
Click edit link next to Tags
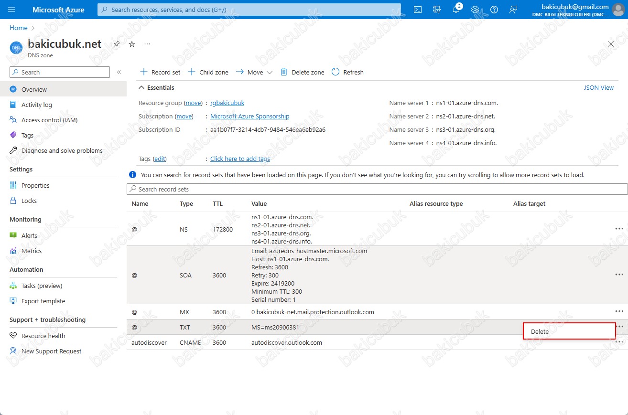click(160, 159)
